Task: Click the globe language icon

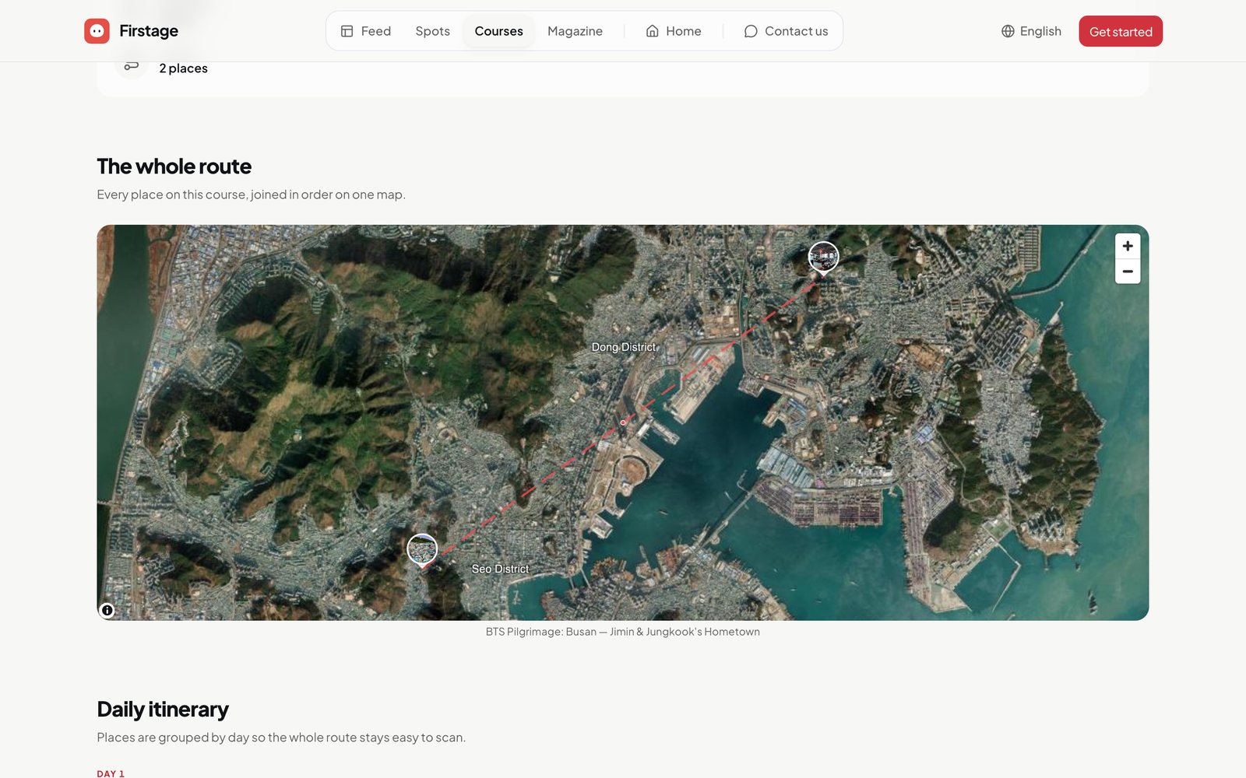Action: 1008,31
